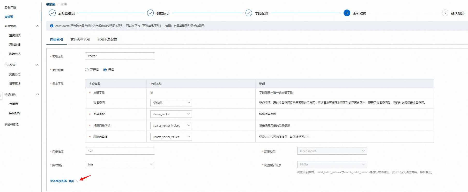Open 表别名管理 in the sidebar

(12, 124)
